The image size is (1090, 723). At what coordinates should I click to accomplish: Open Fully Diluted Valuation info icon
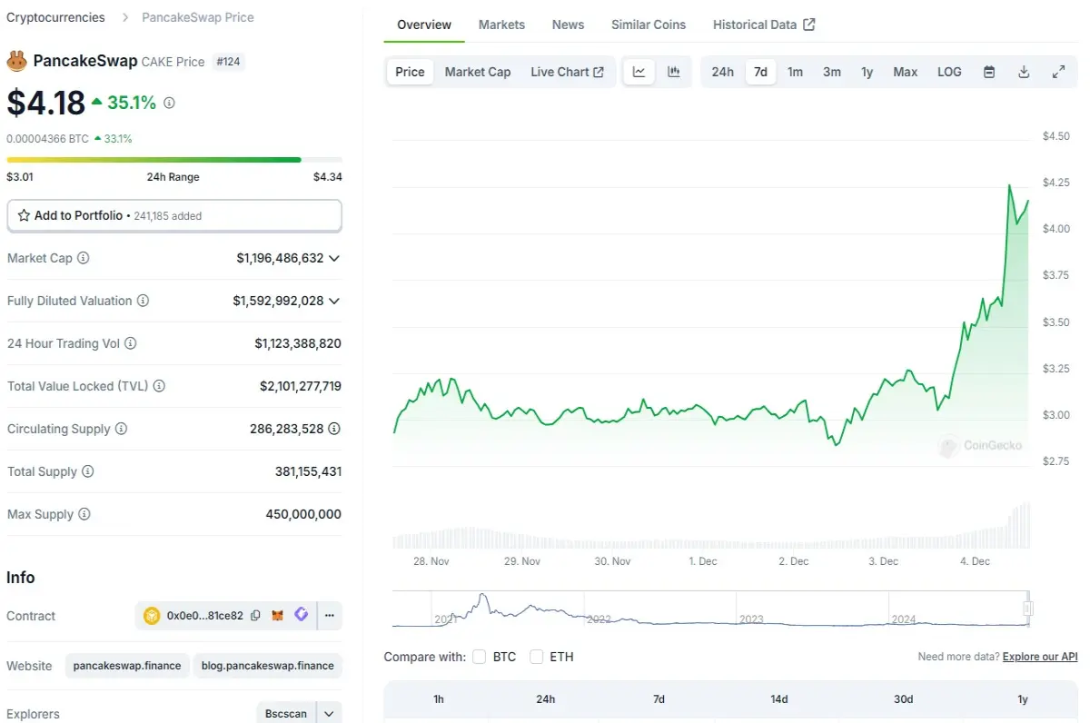point(143,301)
